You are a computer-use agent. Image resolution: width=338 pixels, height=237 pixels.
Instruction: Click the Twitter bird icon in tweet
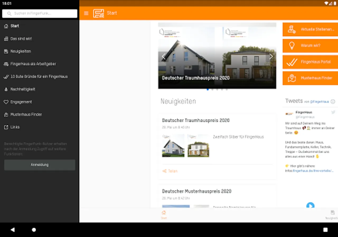pyautogui.click(x=333, y=112)
